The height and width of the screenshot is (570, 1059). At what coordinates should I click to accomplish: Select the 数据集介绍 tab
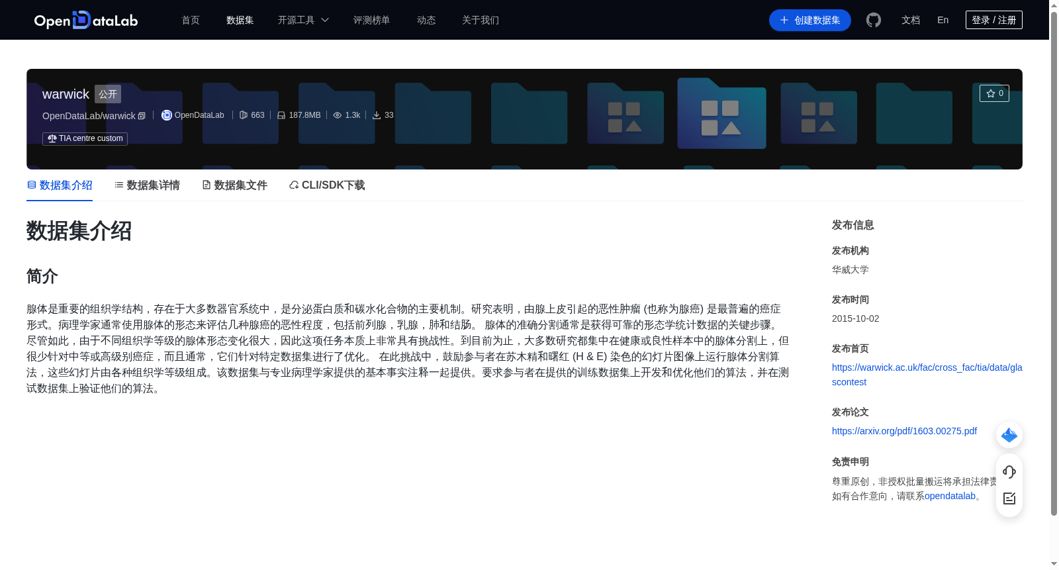click(x=60, y=185)
